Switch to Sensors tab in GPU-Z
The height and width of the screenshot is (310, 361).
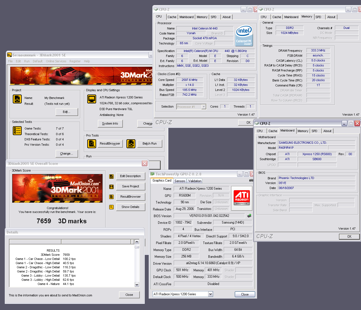pos(180,181)
